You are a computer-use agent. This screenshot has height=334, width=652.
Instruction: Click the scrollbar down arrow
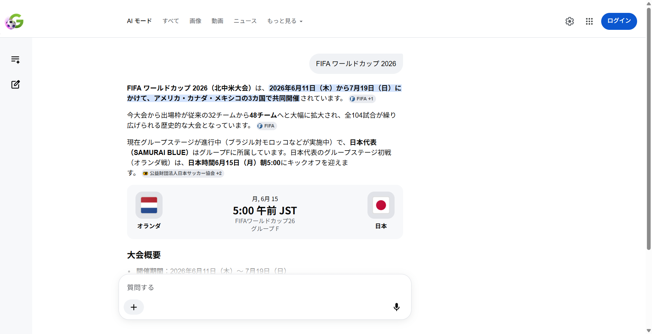(x=649, y=331)
